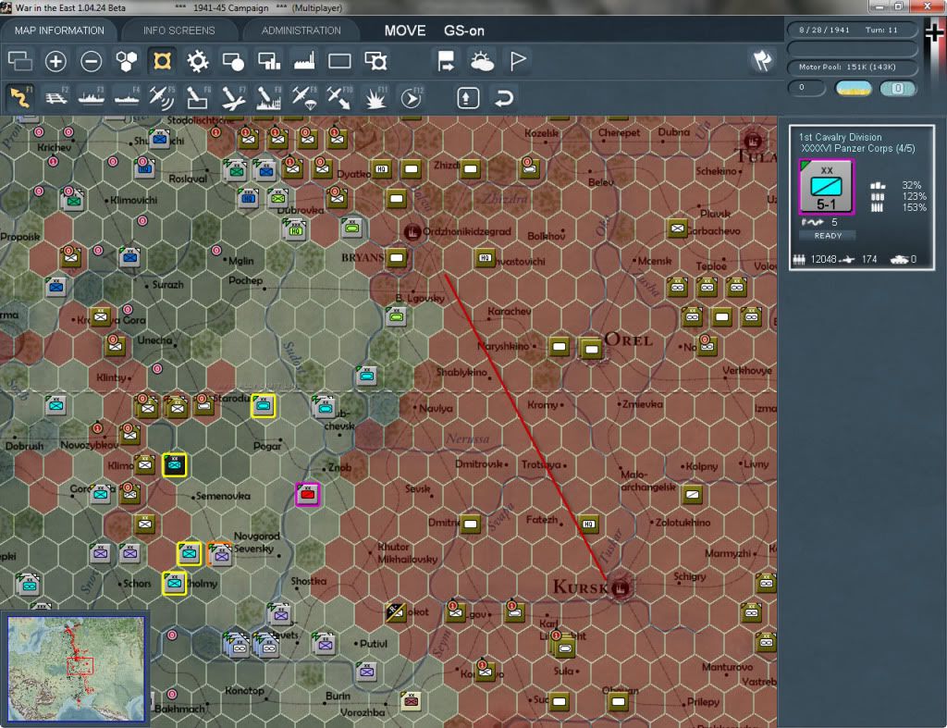Viewport: 947px width, 728px height.
Task: Click the 12048 men count
Action: pos(823,259)
